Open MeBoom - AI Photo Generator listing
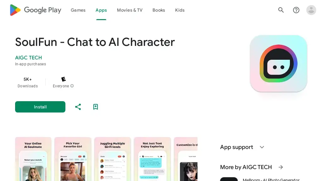 coord(271,179)
